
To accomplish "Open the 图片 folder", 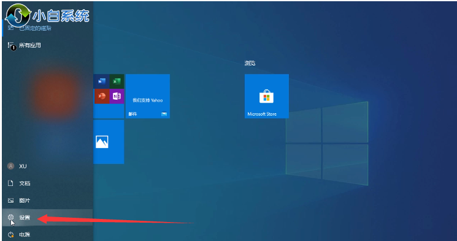I will (47, 201).
